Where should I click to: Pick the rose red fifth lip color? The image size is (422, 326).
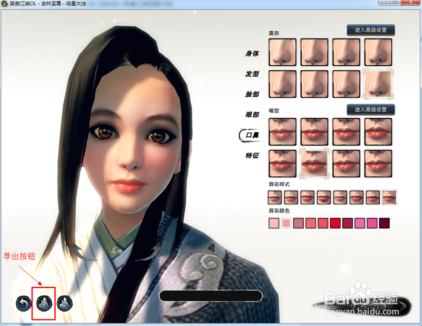[x=323, y=223]
